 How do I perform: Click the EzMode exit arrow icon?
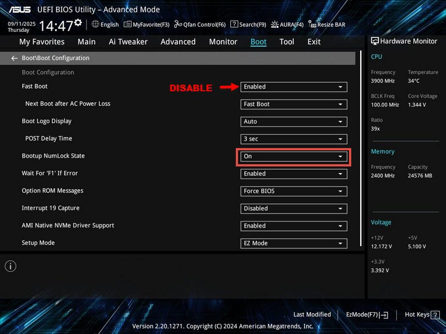pos(384,315)
